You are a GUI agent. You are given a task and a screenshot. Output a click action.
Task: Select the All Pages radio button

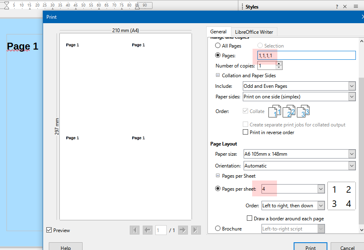pyautogui.click(x=218, y=46)
